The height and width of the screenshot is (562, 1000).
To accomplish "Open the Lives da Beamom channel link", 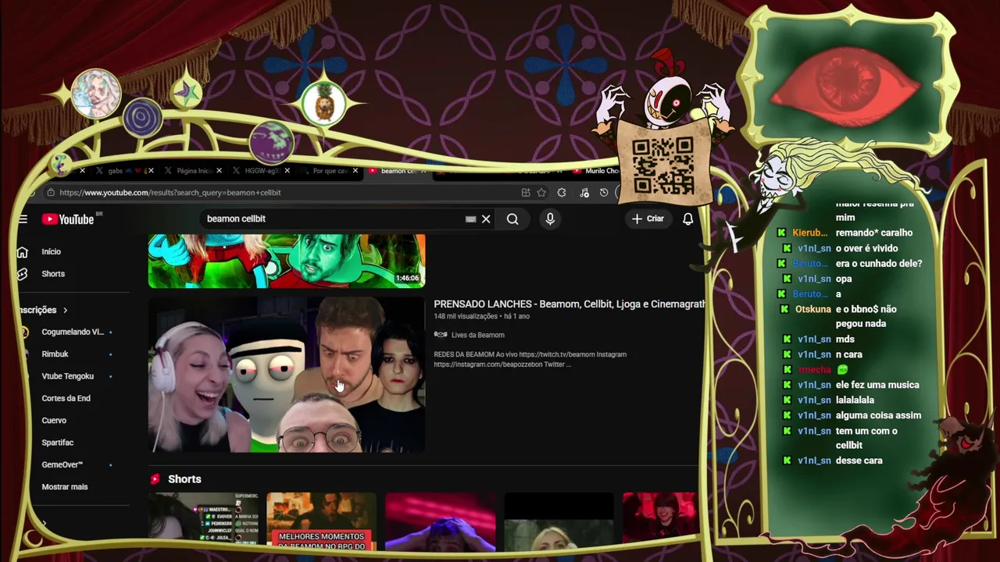I will (x=477, y=335).
